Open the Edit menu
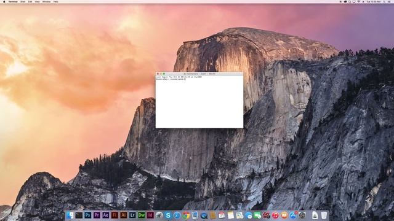Image resolution: width=394 pixels, height=221 pixels. 30,1
